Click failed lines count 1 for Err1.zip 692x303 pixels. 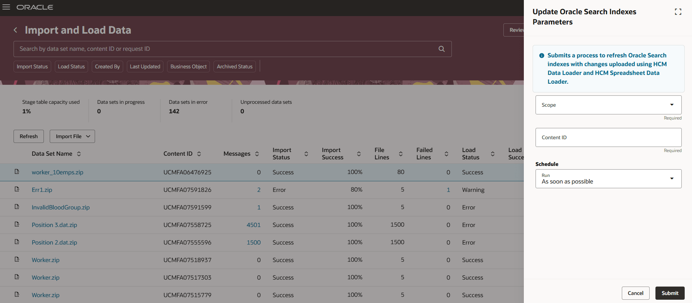click(448, 190)
